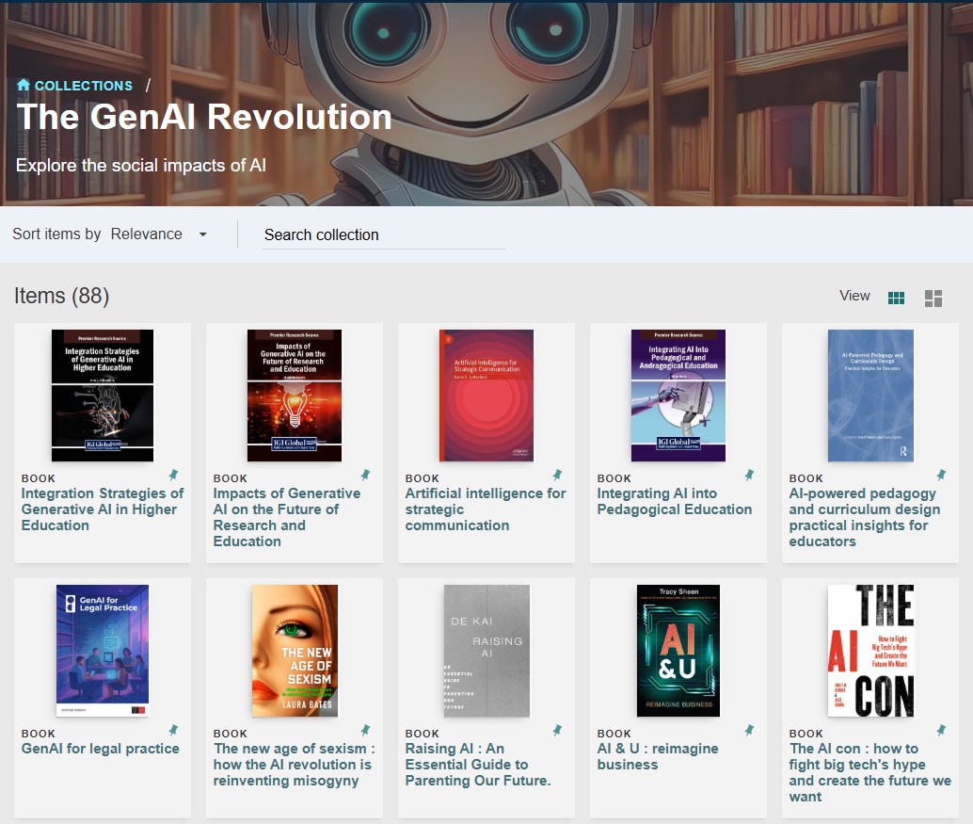This screenshot has width=973, height=824.
Task: Pin the AI con book item
Action: pyautogui.click(x=941, y=729)
